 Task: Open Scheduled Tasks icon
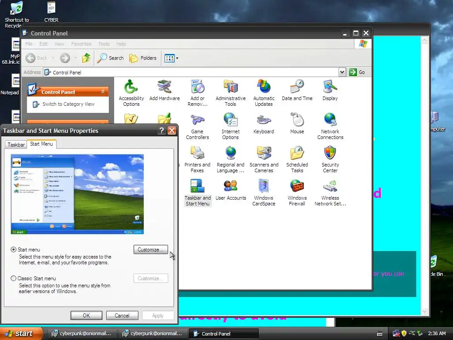[297, 159]
